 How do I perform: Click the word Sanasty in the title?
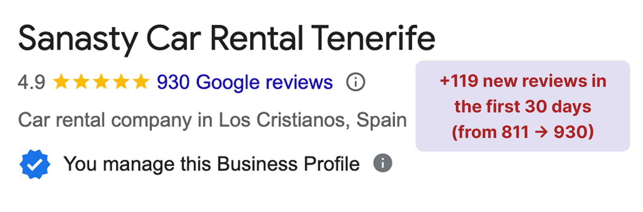78,39
